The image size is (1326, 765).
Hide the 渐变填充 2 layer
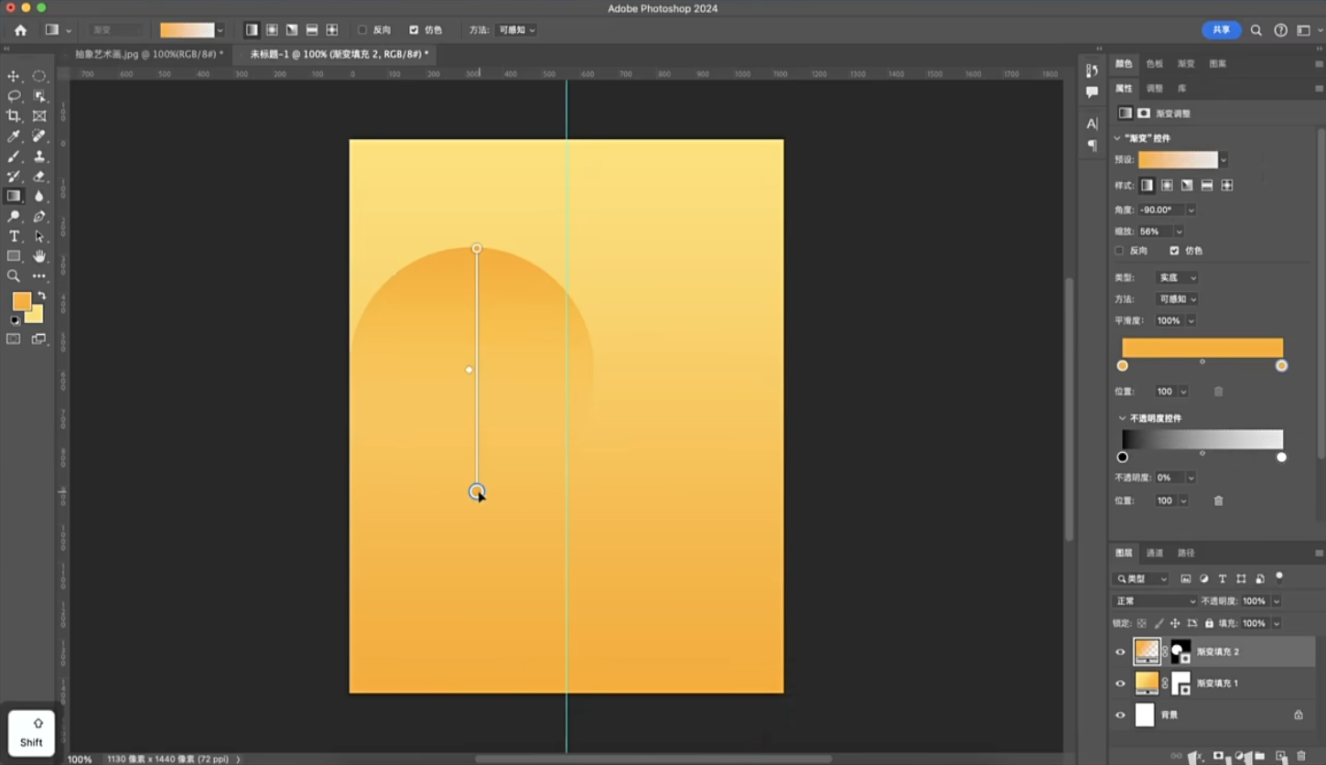pos(1120,652)
